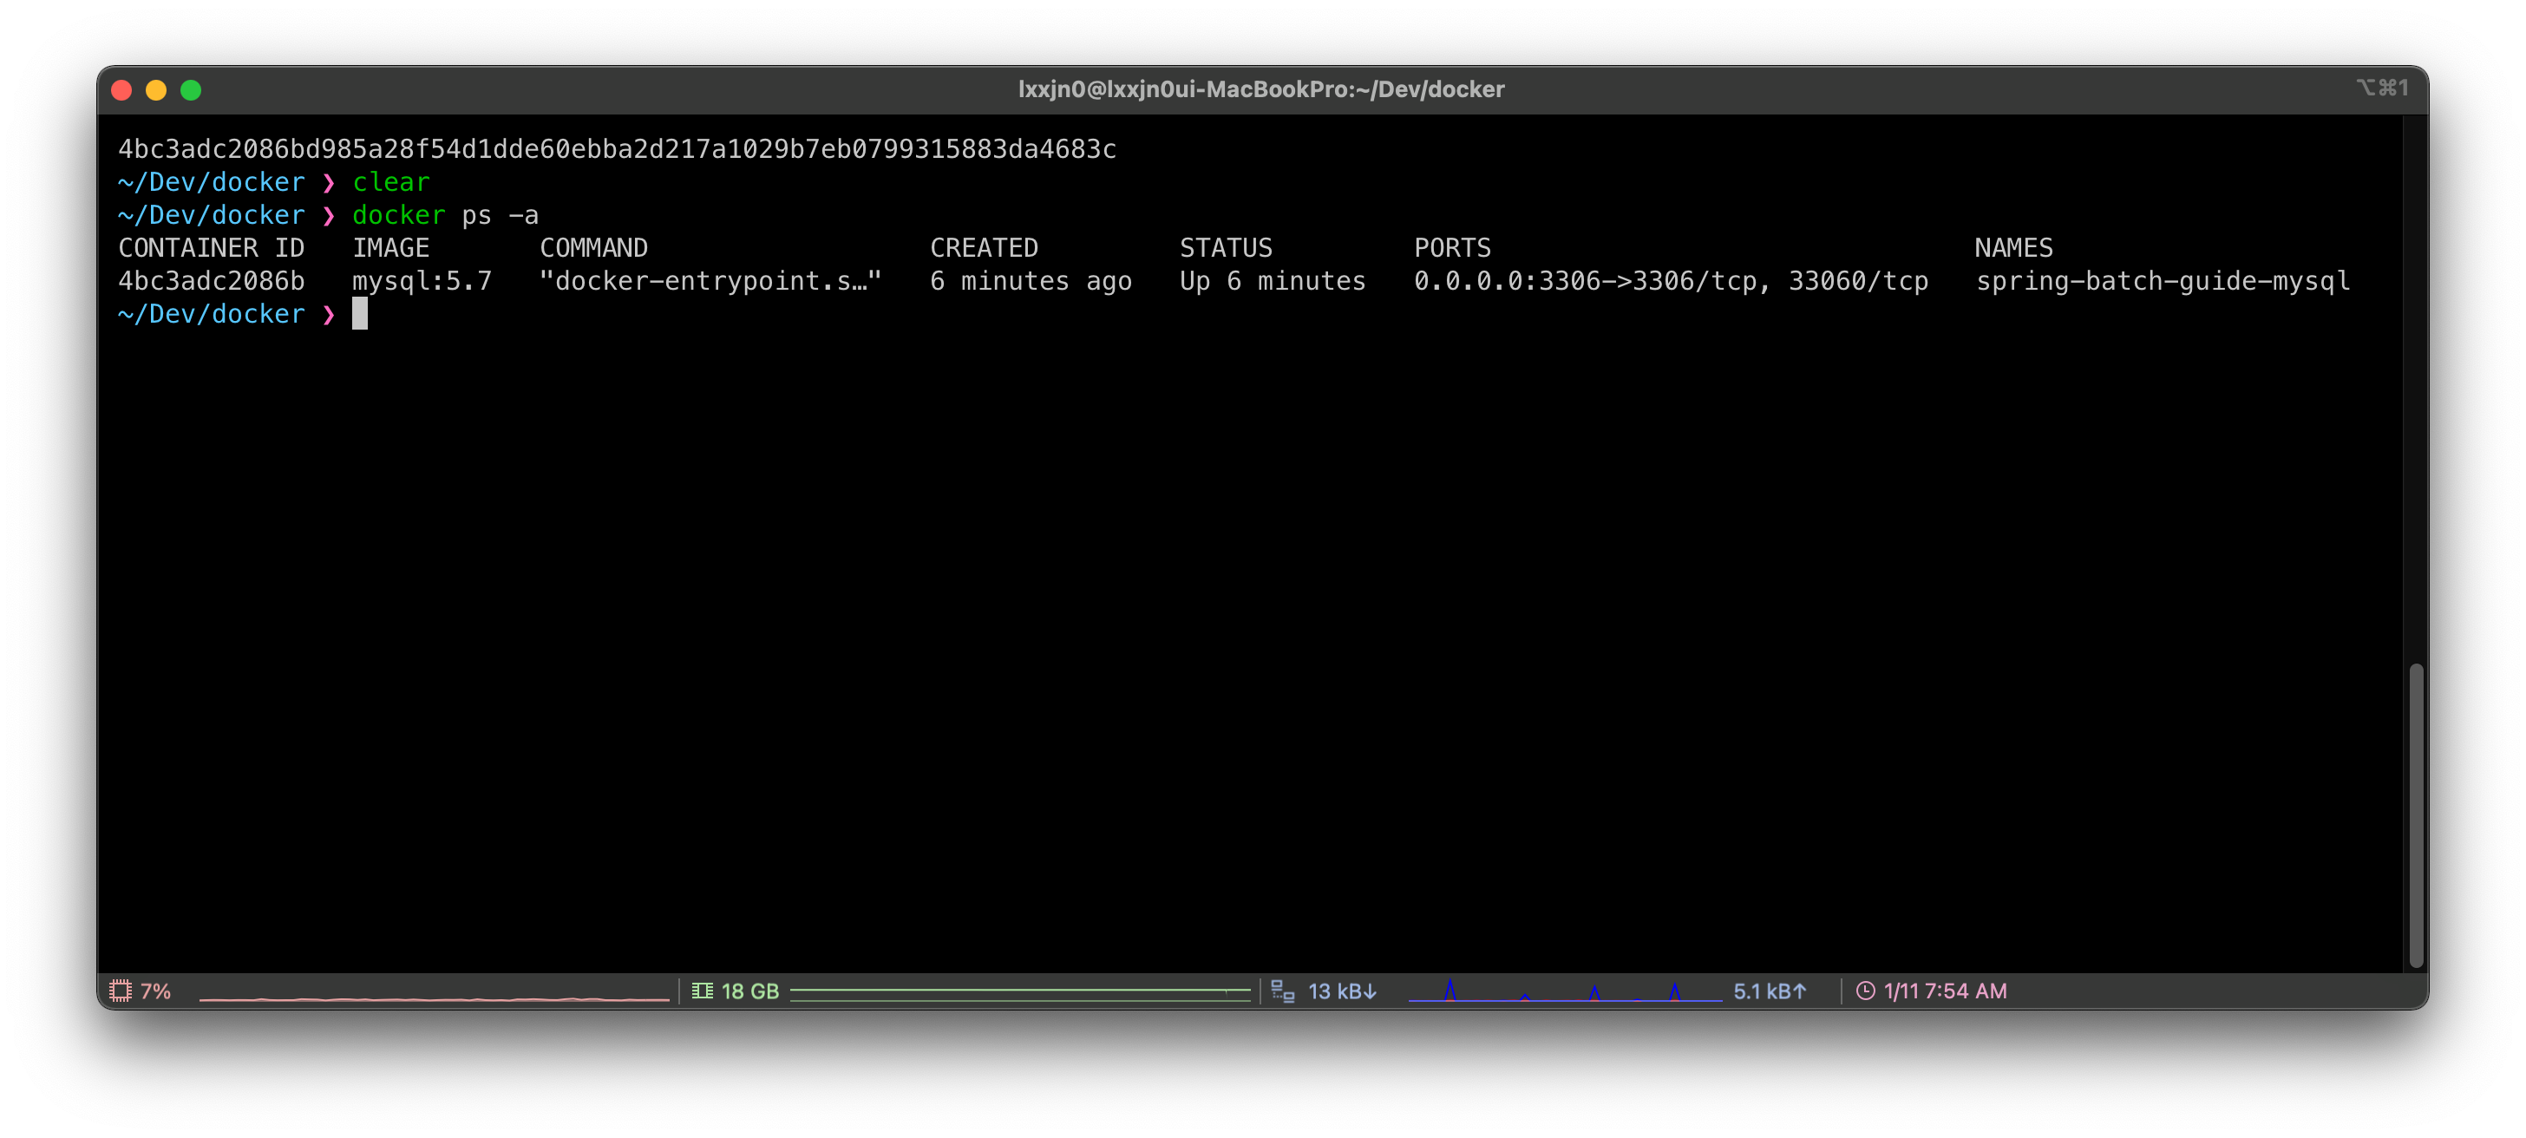Click the network icon beside 13 kB
The image size is (2526, 1138).
1283,991
